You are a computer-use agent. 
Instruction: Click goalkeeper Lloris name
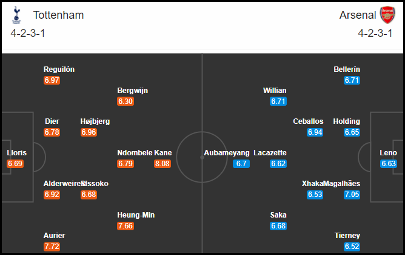[17, 153]
